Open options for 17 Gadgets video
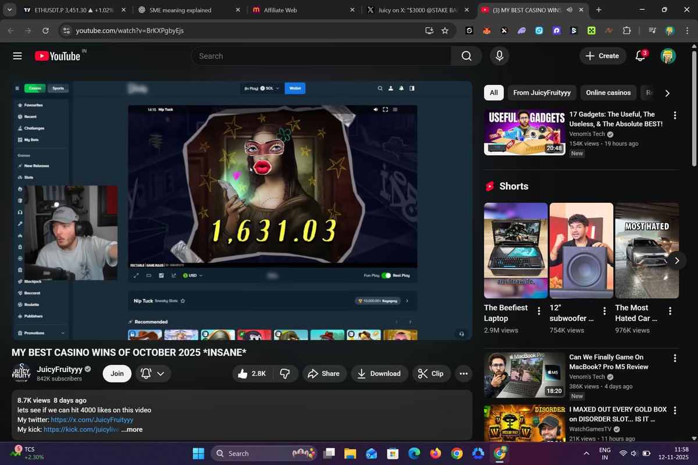Screen dimensions: 698x465 click(x=675, y=115)
